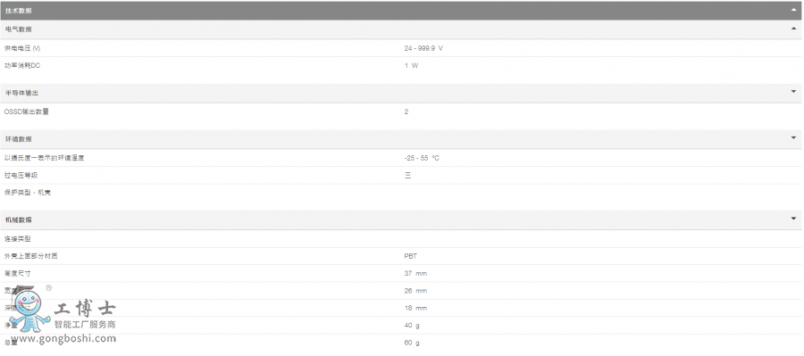Click the 智能工厂服务商 slogan text
Viewport: 804px width, 356px height.
tap(85, 325)
